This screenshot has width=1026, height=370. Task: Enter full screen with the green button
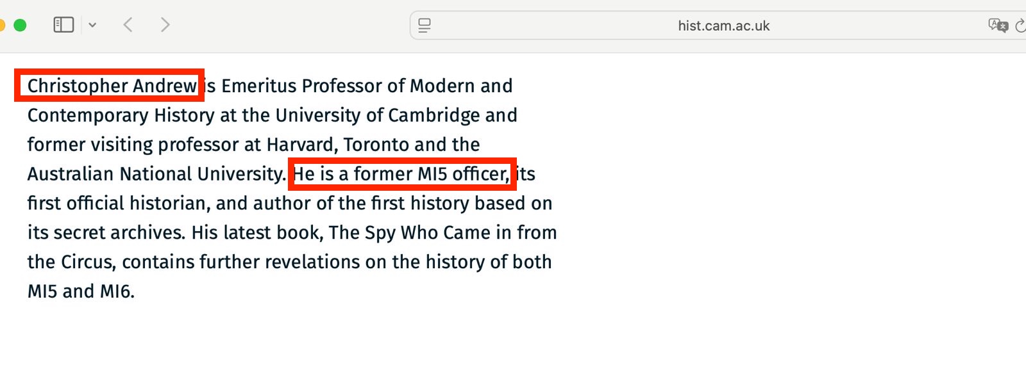point(20,25)
